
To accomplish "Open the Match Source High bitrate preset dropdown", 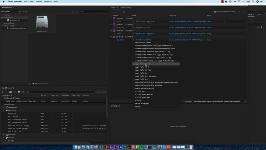I will 134,34.
